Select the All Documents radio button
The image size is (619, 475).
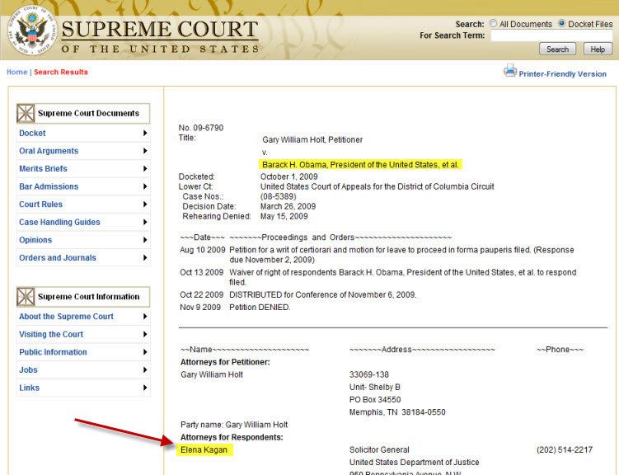click(x=493, y=23)
